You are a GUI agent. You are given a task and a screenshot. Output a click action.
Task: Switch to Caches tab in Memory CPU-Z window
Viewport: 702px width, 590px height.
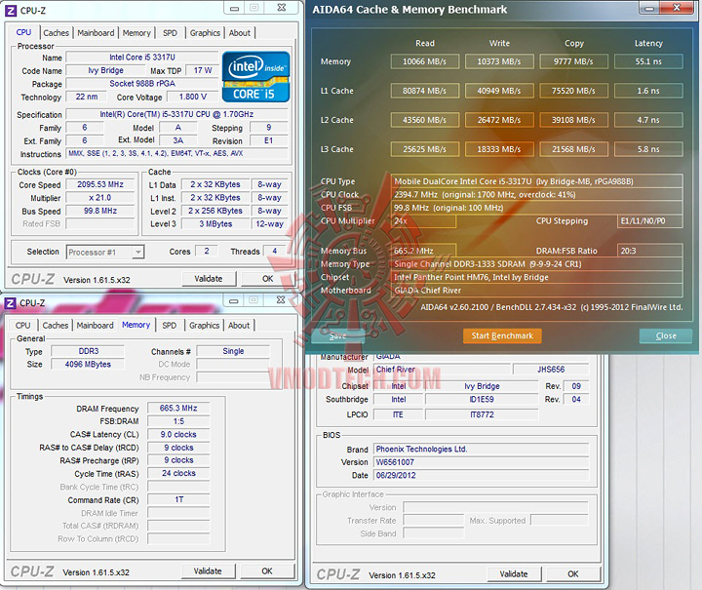[x=56, y=326]
